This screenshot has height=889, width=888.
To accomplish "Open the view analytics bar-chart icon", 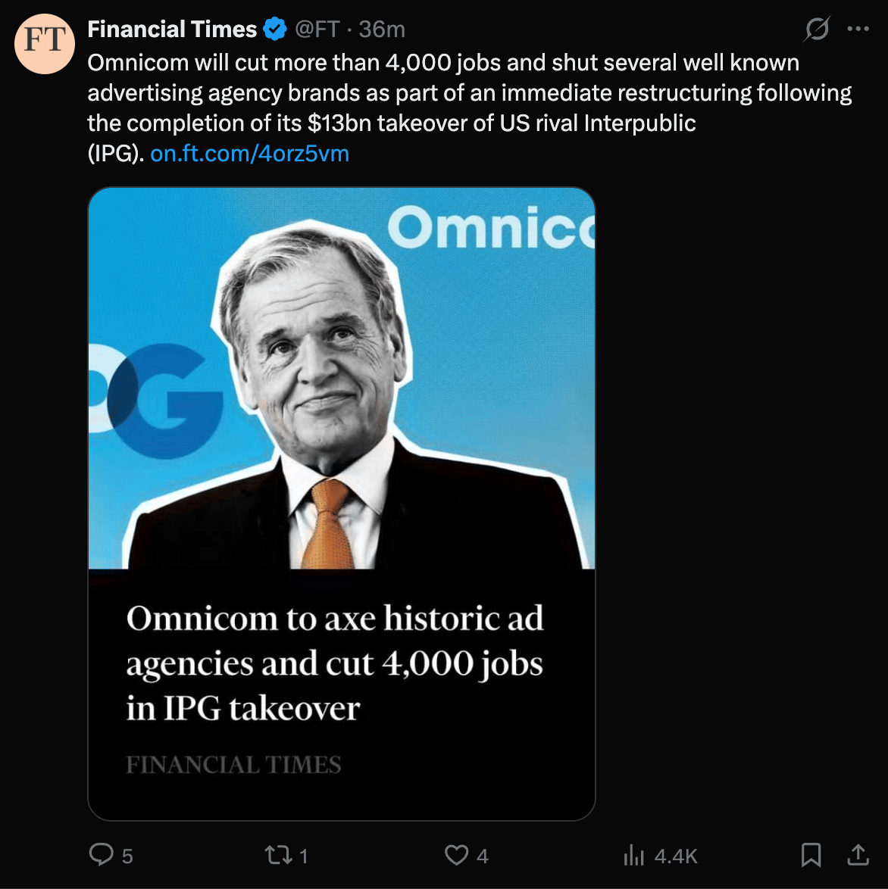I will pos(633,856).
